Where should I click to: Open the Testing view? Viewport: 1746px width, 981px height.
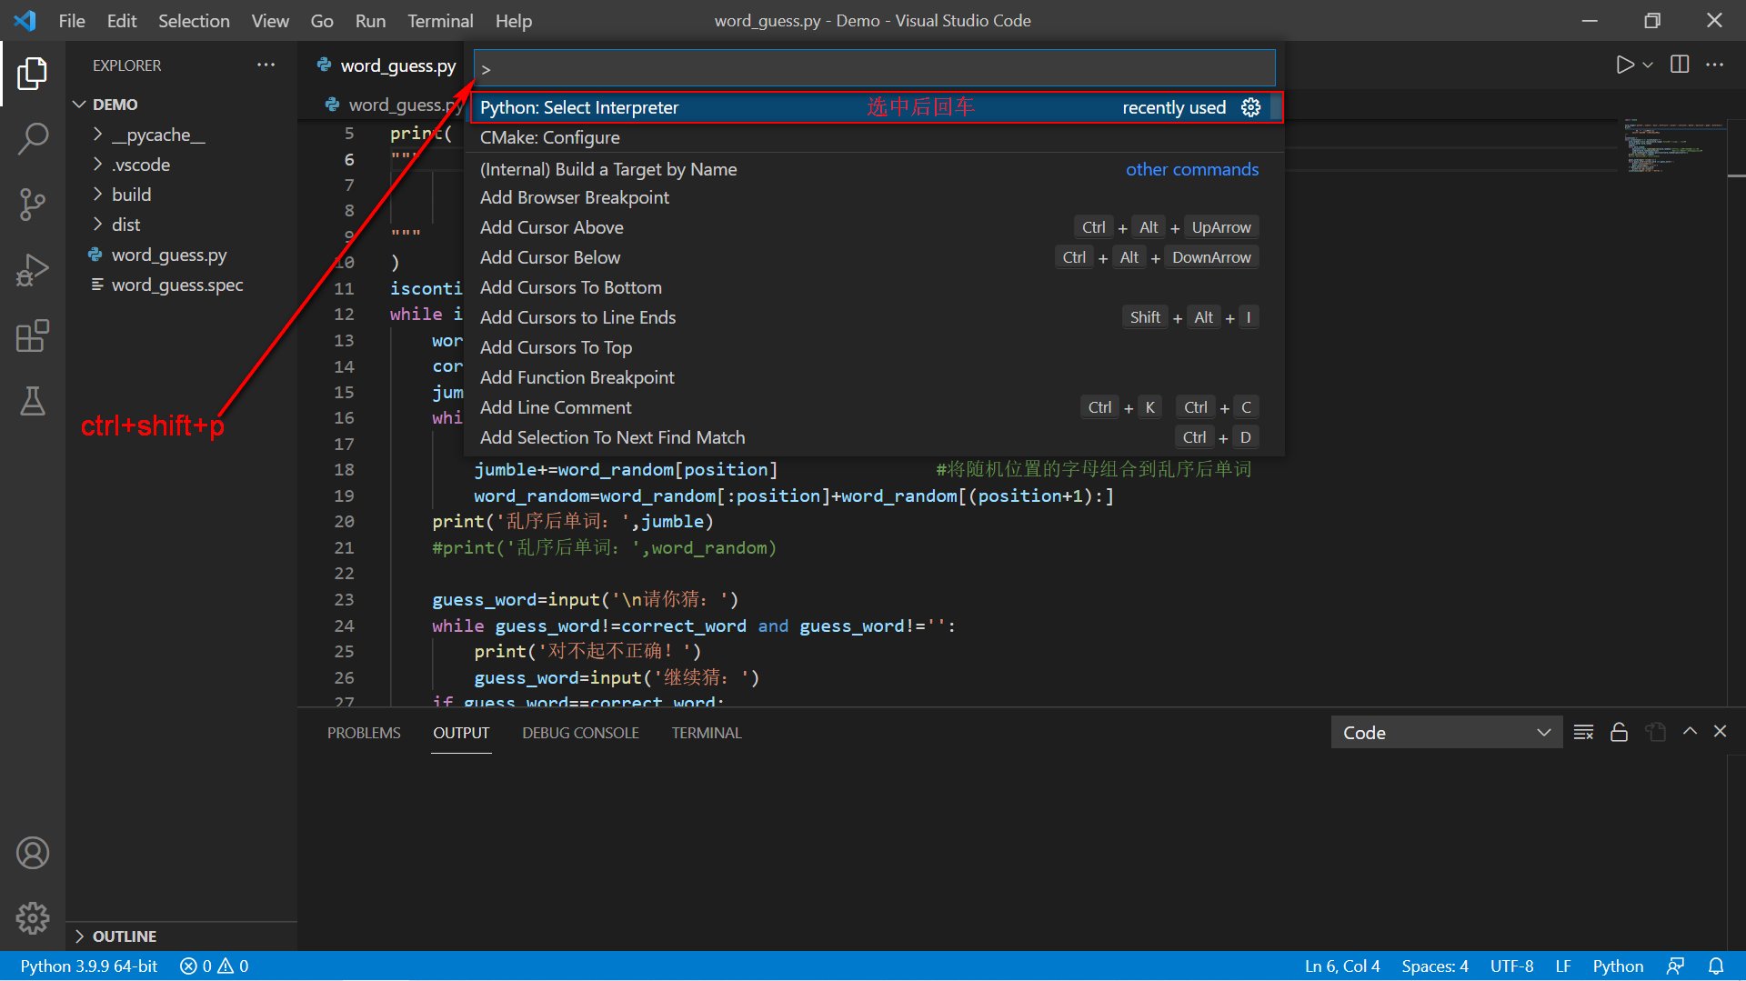pyautogui.click(x=33, y=401)
